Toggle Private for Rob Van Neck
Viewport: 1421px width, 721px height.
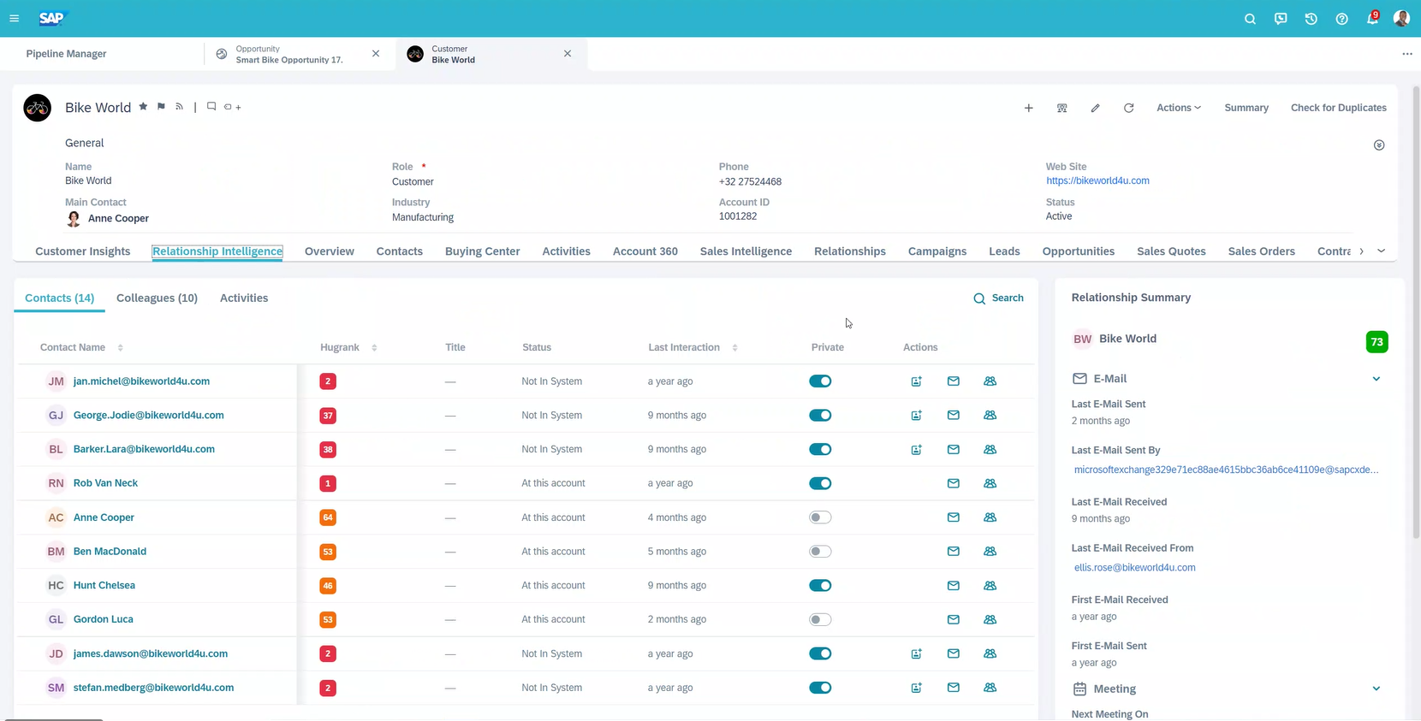820,483
